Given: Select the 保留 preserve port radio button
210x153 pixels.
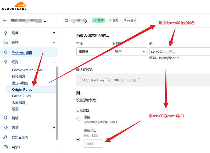Looking at the screenshot, I should click(78, 119).
